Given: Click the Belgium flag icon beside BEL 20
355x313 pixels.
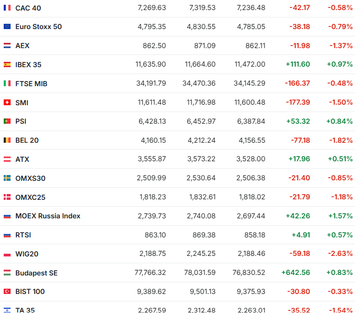Looking at the screenshot, I should click(x=7, y=140).
